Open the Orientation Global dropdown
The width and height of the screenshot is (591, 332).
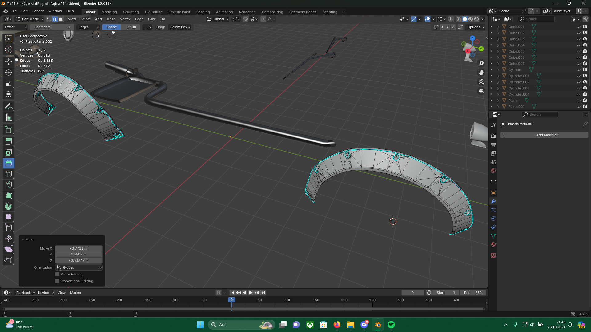(x=79, y=267)
